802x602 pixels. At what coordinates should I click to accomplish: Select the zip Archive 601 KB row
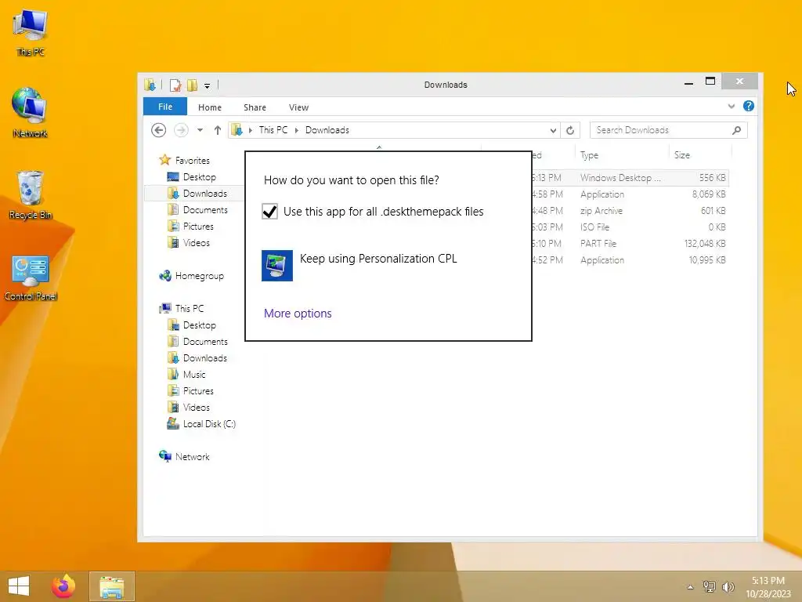tap(629, 210)
